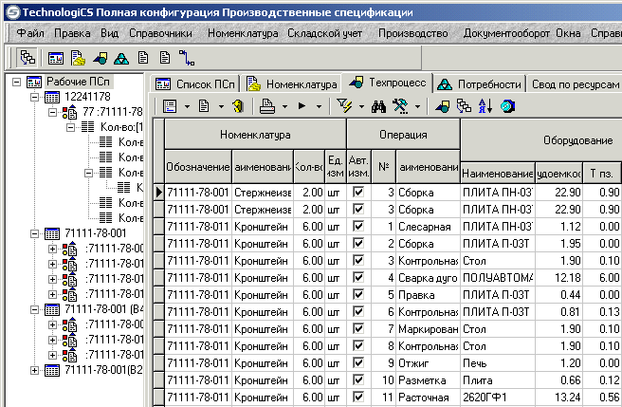Screen dimensions: 622x407
Task: Open the dropdown arrow beside the printer icon
Action: 285,106
